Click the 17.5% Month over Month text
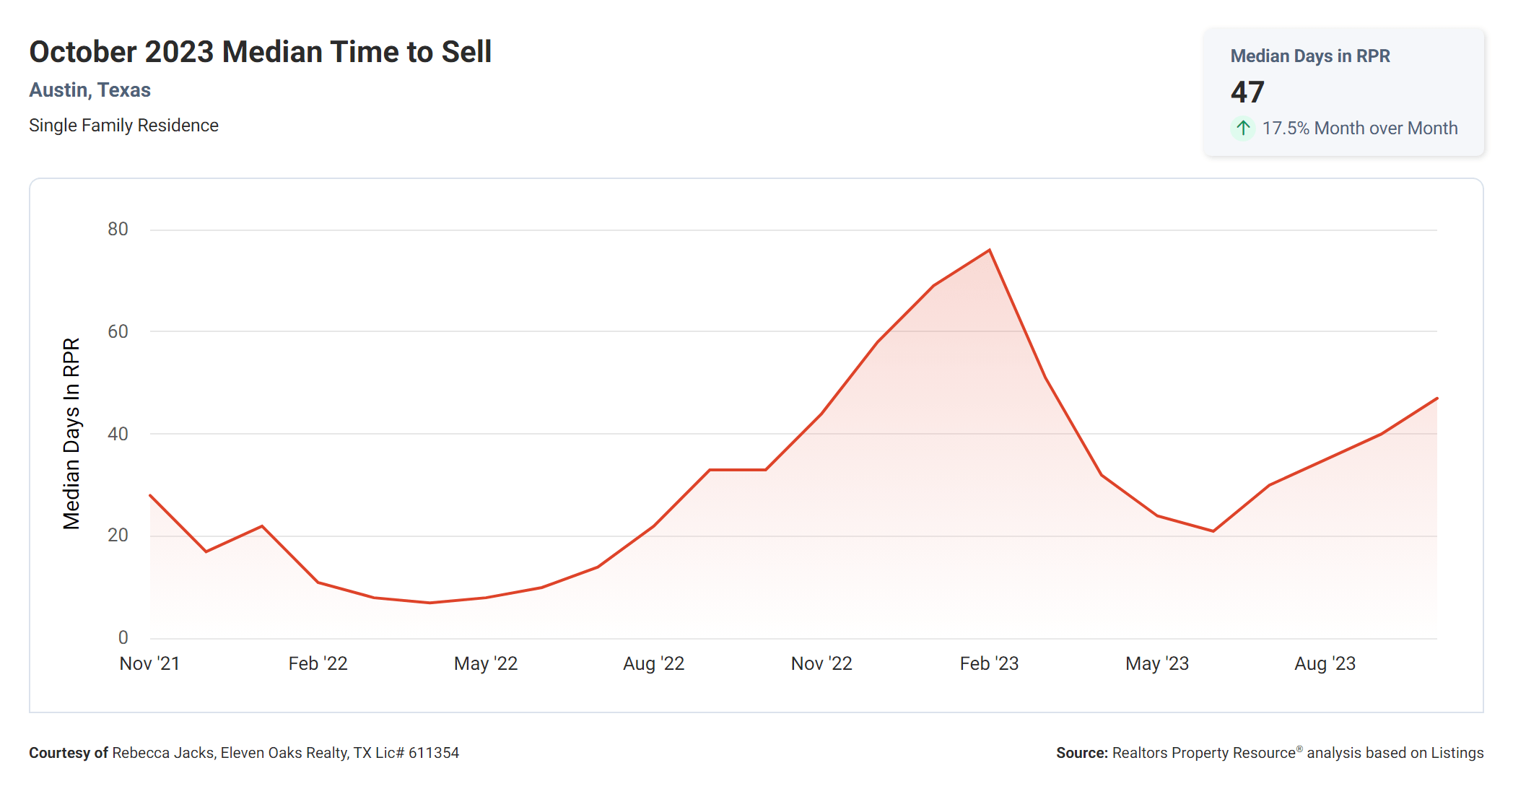This screenshot has height=794, width=1513. (1359, 128)
